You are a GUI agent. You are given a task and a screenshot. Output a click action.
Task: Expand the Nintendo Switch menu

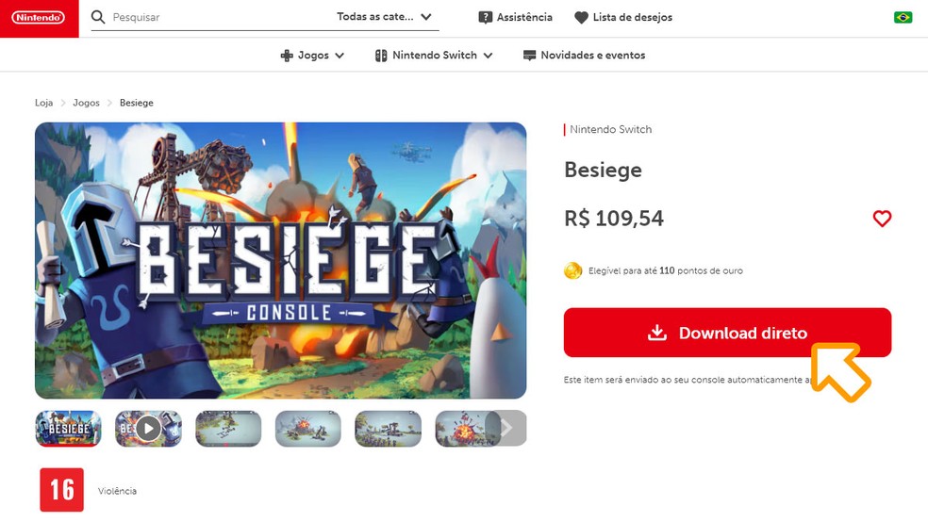(x=434, y=56)
